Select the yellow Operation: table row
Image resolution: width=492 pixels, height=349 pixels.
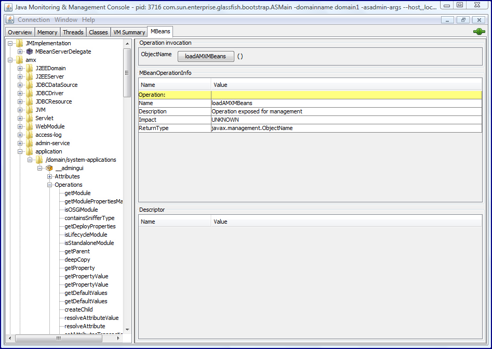[x=310, y=95]
